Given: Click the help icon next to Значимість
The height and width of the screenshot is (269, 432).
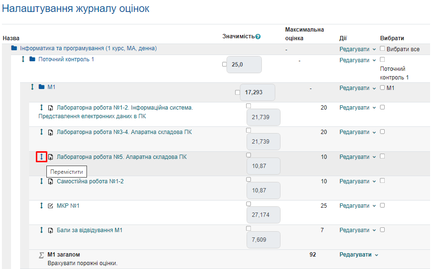Looking at the screenshot, I should point(258,37).
